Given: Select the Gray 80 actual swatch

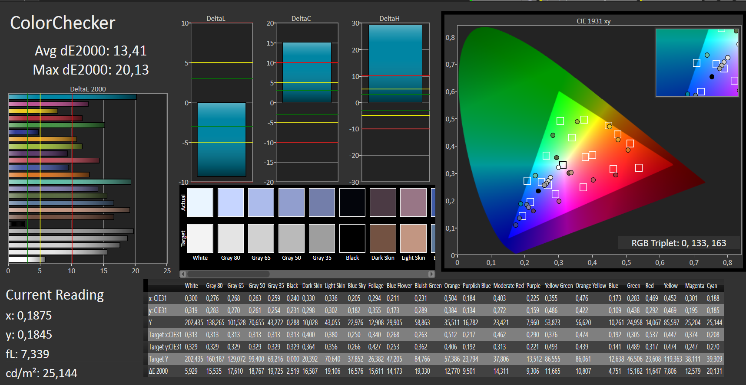Looking at the screenshot, I should [x=231, y=202].
